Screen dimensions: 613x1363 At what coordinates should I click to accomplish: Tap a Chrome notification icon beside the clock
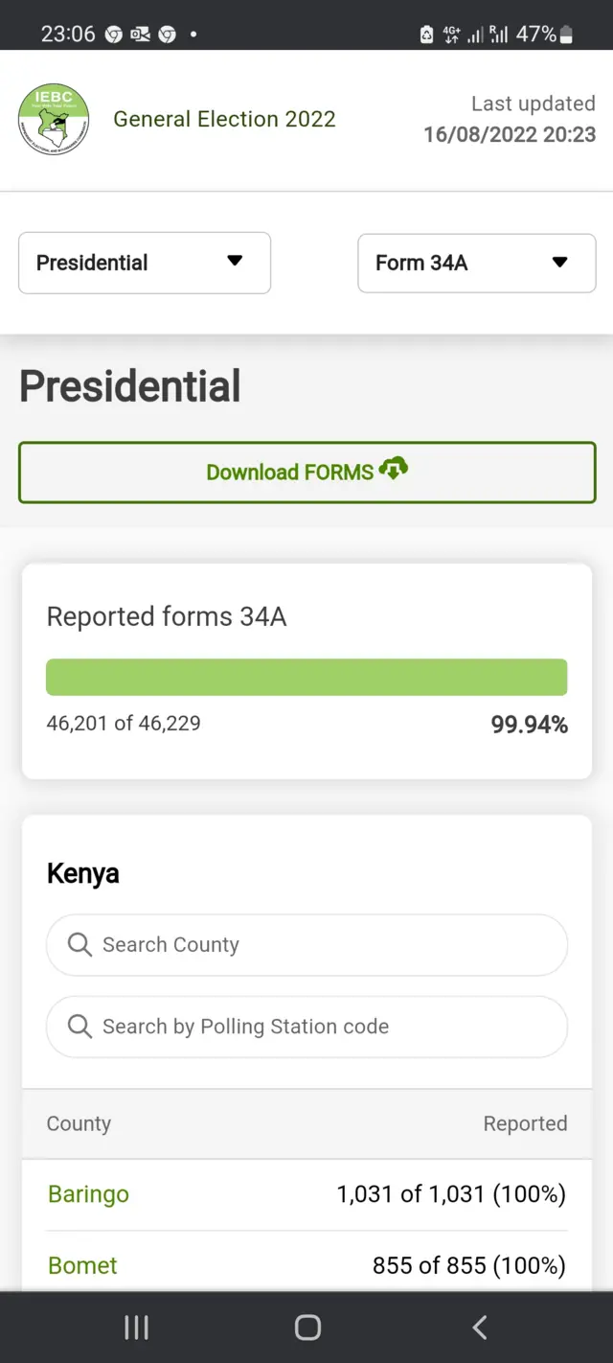[x=113, y=33]
